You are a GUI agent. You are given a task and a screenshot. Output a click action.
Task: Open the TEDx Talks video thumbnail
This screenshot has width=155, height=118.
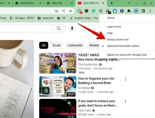coord(58,108)
